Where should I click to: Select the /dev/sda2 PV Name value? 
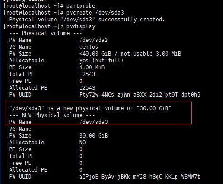(x=93, y=40)
